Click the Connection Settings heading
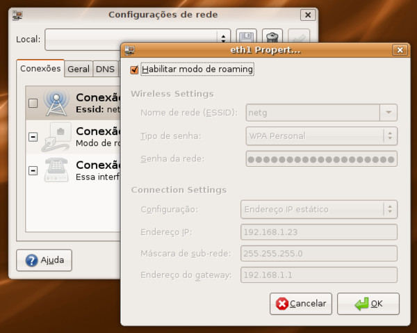417x333 pixels. point(179,190)
